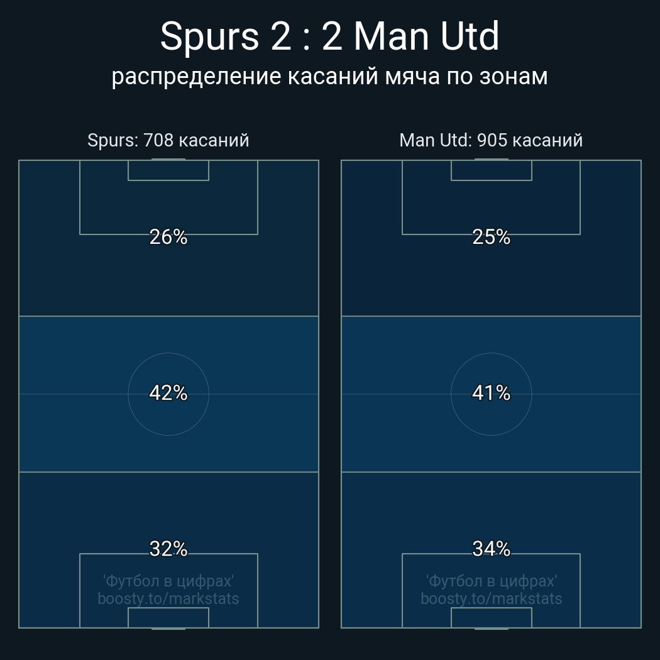Image resolution: width=660 pixels, height=660 pixels.
Task: Click 'Футбол в цифрах' watermark on Spurs pitch
Action: [x=168, y=581]
